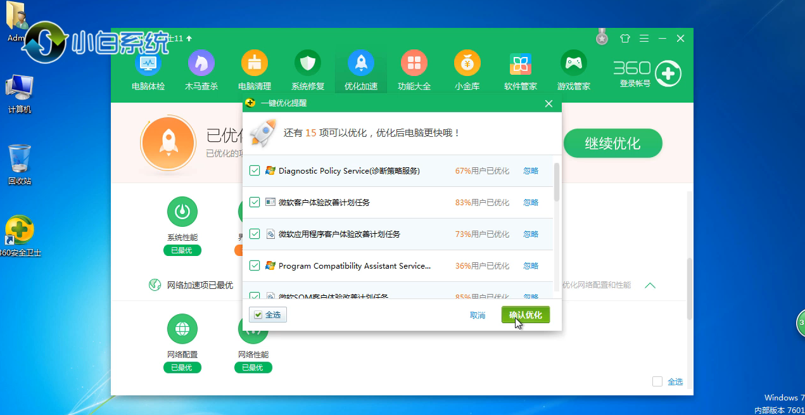The height and width of the screenshot is (415, 805).
Task: Click 忽略 for 微软应用程序客户体验改善计划任务
Action: (x=531, y=234)
